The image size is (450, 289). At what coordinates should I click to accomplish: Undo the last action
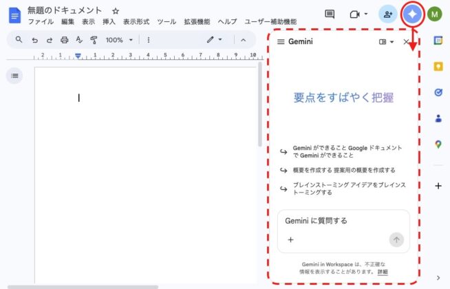[34, 40]
